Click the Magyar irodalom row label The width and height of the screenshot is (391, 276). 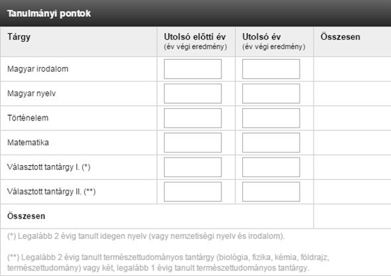click(x=38, y=69)
